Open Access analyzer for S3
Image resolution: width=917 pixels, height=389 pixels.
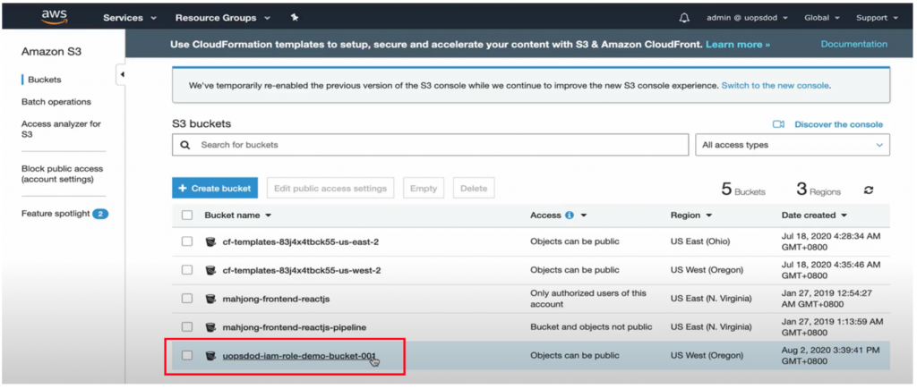coord(61,129)
